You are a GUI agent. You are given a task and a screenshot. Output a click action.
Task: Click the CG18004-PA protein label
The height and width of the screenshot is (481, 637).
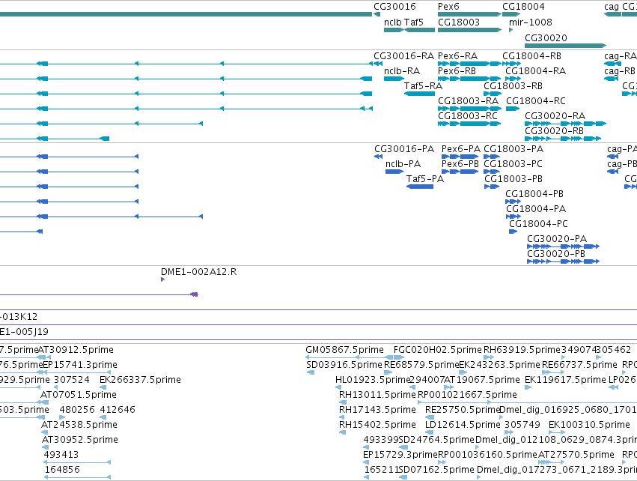[x=536, y=208]
